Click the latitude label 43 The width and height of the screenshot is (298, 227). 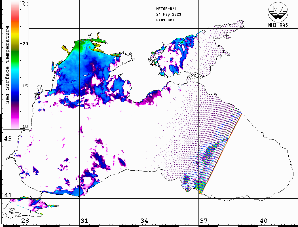(x=8, y=139)
